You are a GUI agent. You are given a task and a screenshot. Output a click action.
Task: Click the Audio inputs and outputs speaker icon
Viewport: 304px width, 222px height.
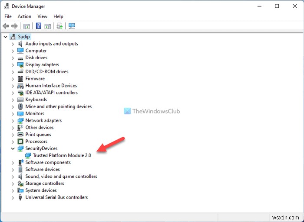pyautogui.click(x=20, y=44)
